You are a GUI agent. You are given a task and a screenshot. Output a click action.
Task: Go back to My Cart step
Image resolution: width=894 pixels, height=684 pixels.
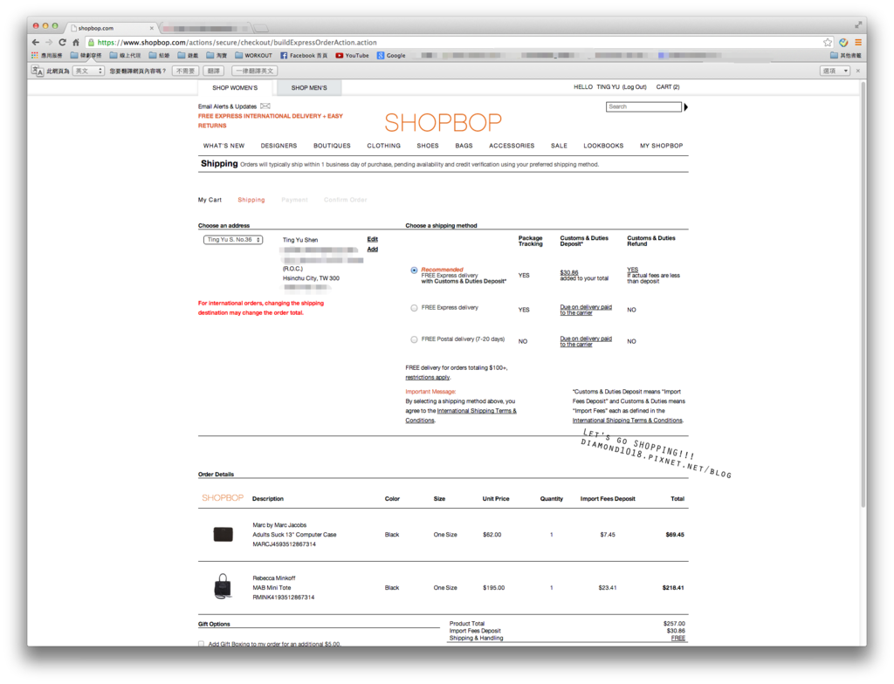[210, 200]
